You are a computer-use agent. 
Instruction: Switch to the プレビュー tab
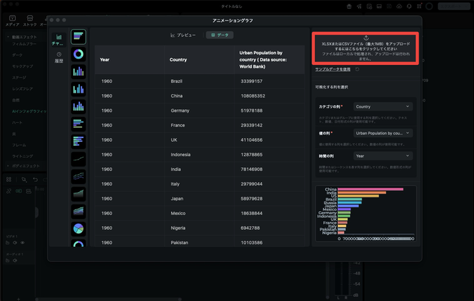pyautogui.click(x=183, y=34)
